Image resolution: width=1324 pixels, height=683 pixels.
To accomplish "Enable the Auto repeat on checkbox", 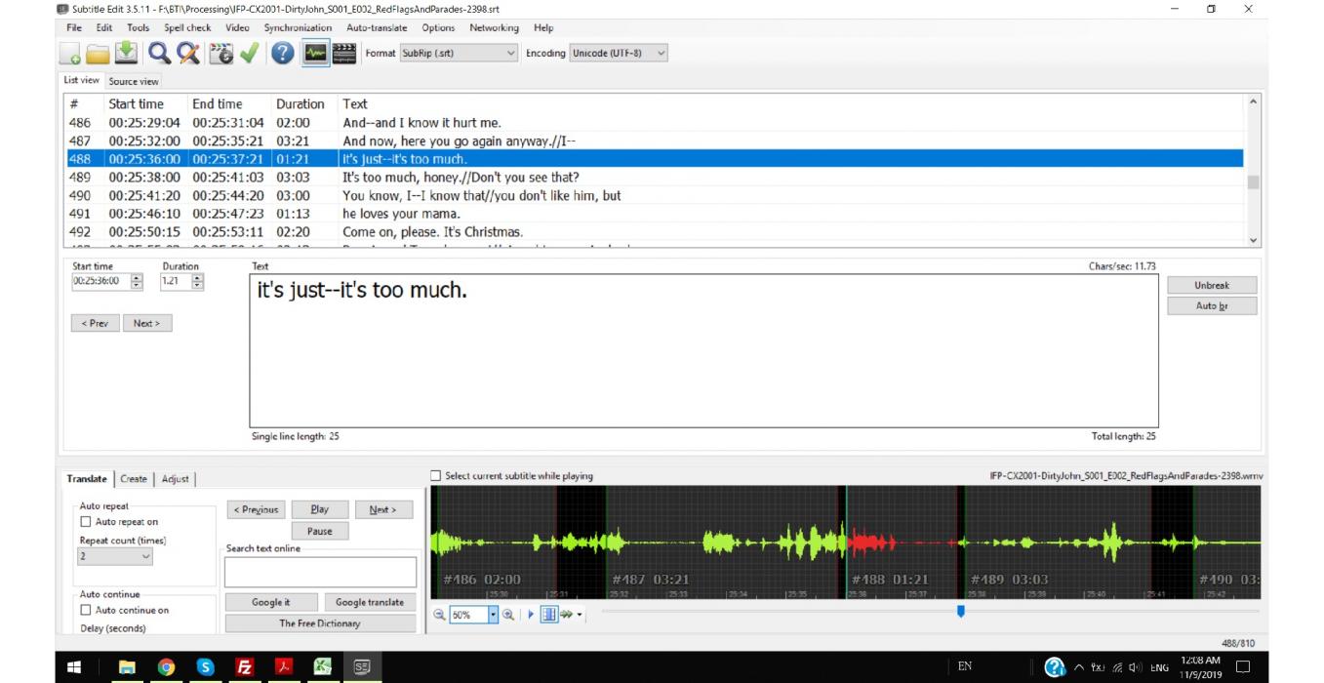I will [86, 522].
